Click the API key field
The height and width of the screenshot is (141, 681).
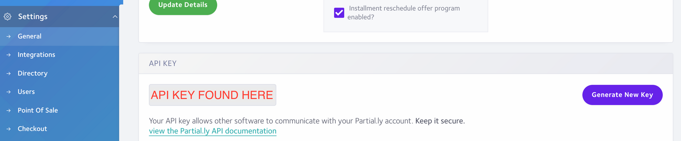212,95
